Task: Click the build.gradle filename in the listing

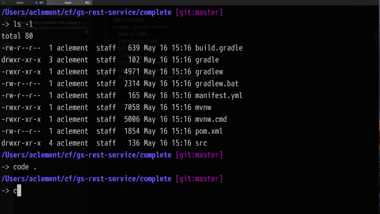Action: coord(219,48)
